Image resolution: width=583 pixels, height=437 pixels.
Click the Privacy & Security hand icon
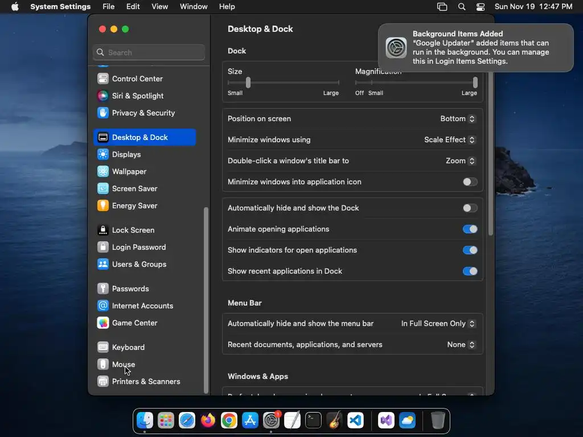click(x=103, y=113)
